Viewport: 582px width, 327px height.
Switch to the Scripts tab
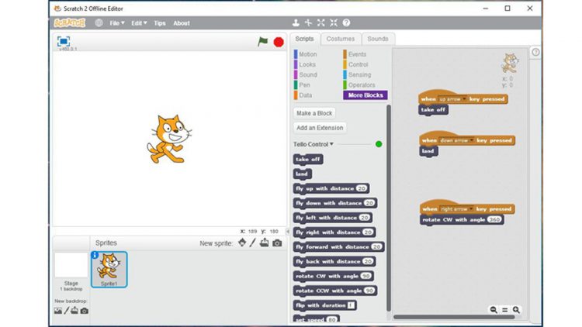tap(304, 39)
